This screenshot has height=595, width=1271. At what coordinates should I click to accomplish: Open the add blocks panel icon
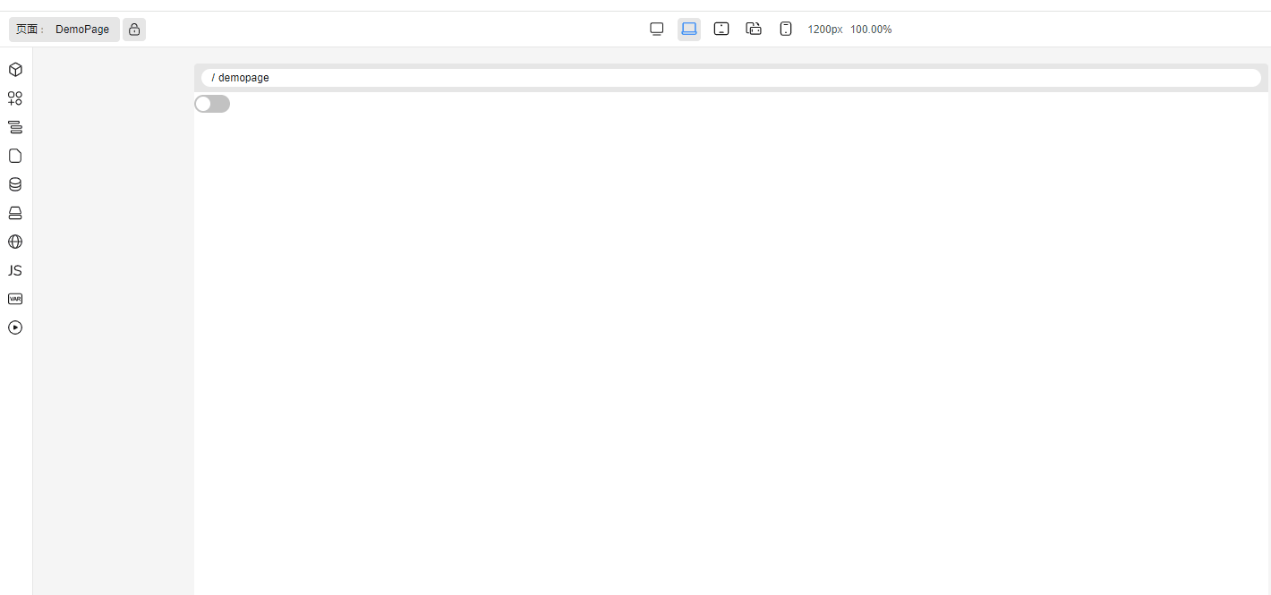point(15,98)
